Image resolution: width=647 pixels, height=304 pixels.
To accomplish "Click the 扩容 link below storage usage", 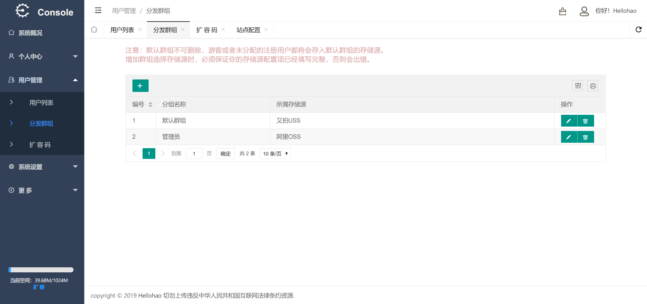I will [x=39, y=287].
